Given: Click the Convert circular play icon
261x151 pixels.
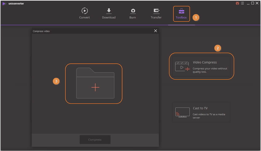Looking at the screenshot, I should pos(84,11).
